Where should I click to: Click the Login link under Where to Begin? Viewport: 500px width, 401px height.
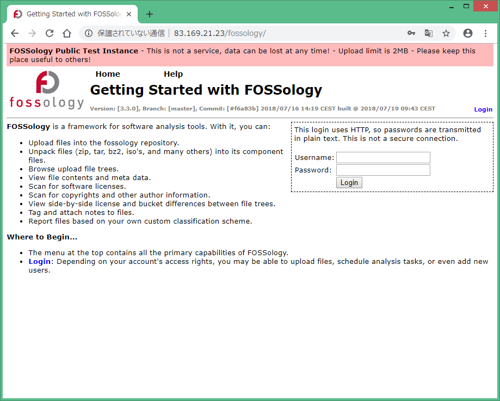coord(37,261)
